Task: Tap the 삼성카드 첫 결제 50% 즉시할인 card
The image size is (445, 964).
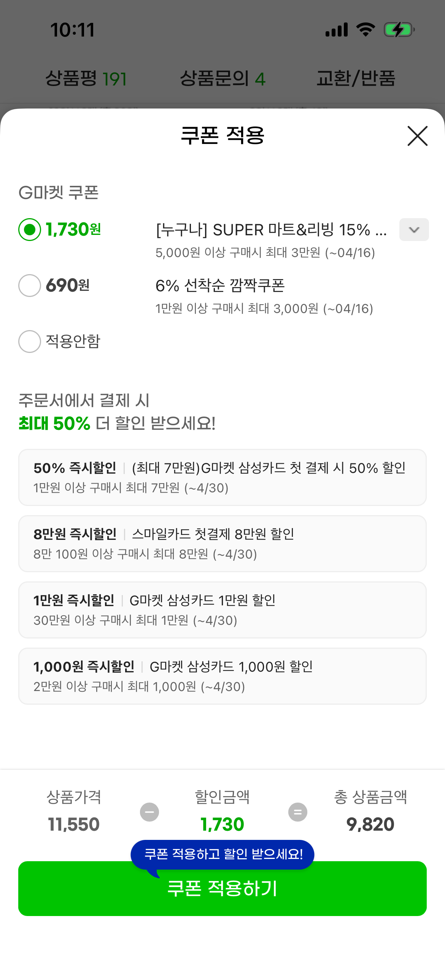Action: click(x=222, y=477)
